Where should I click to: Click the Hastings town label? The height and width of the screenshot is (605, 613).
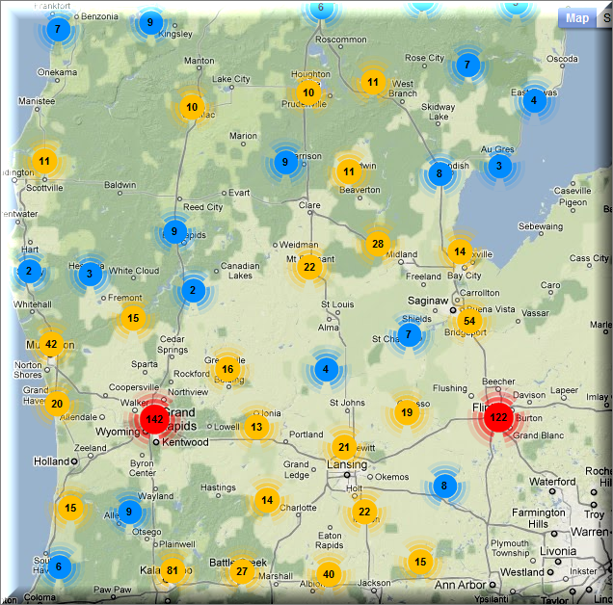[218, 487]
